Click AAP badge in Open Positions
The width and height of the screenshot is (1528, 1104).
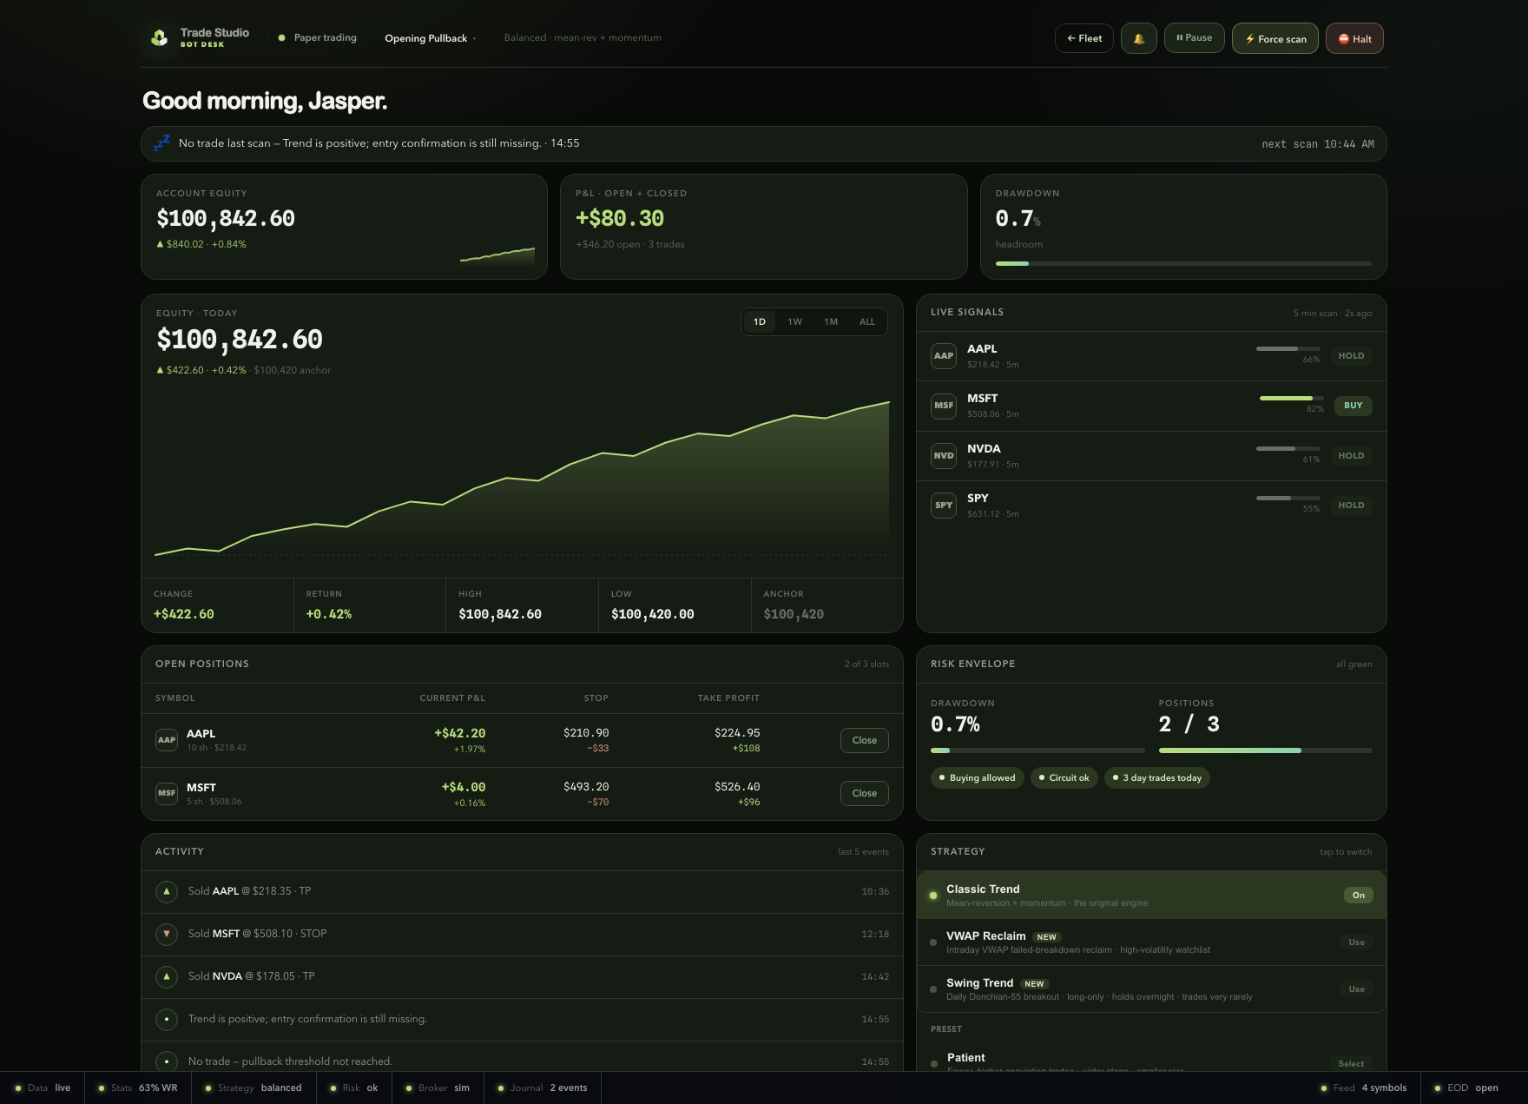pos(167,740)
